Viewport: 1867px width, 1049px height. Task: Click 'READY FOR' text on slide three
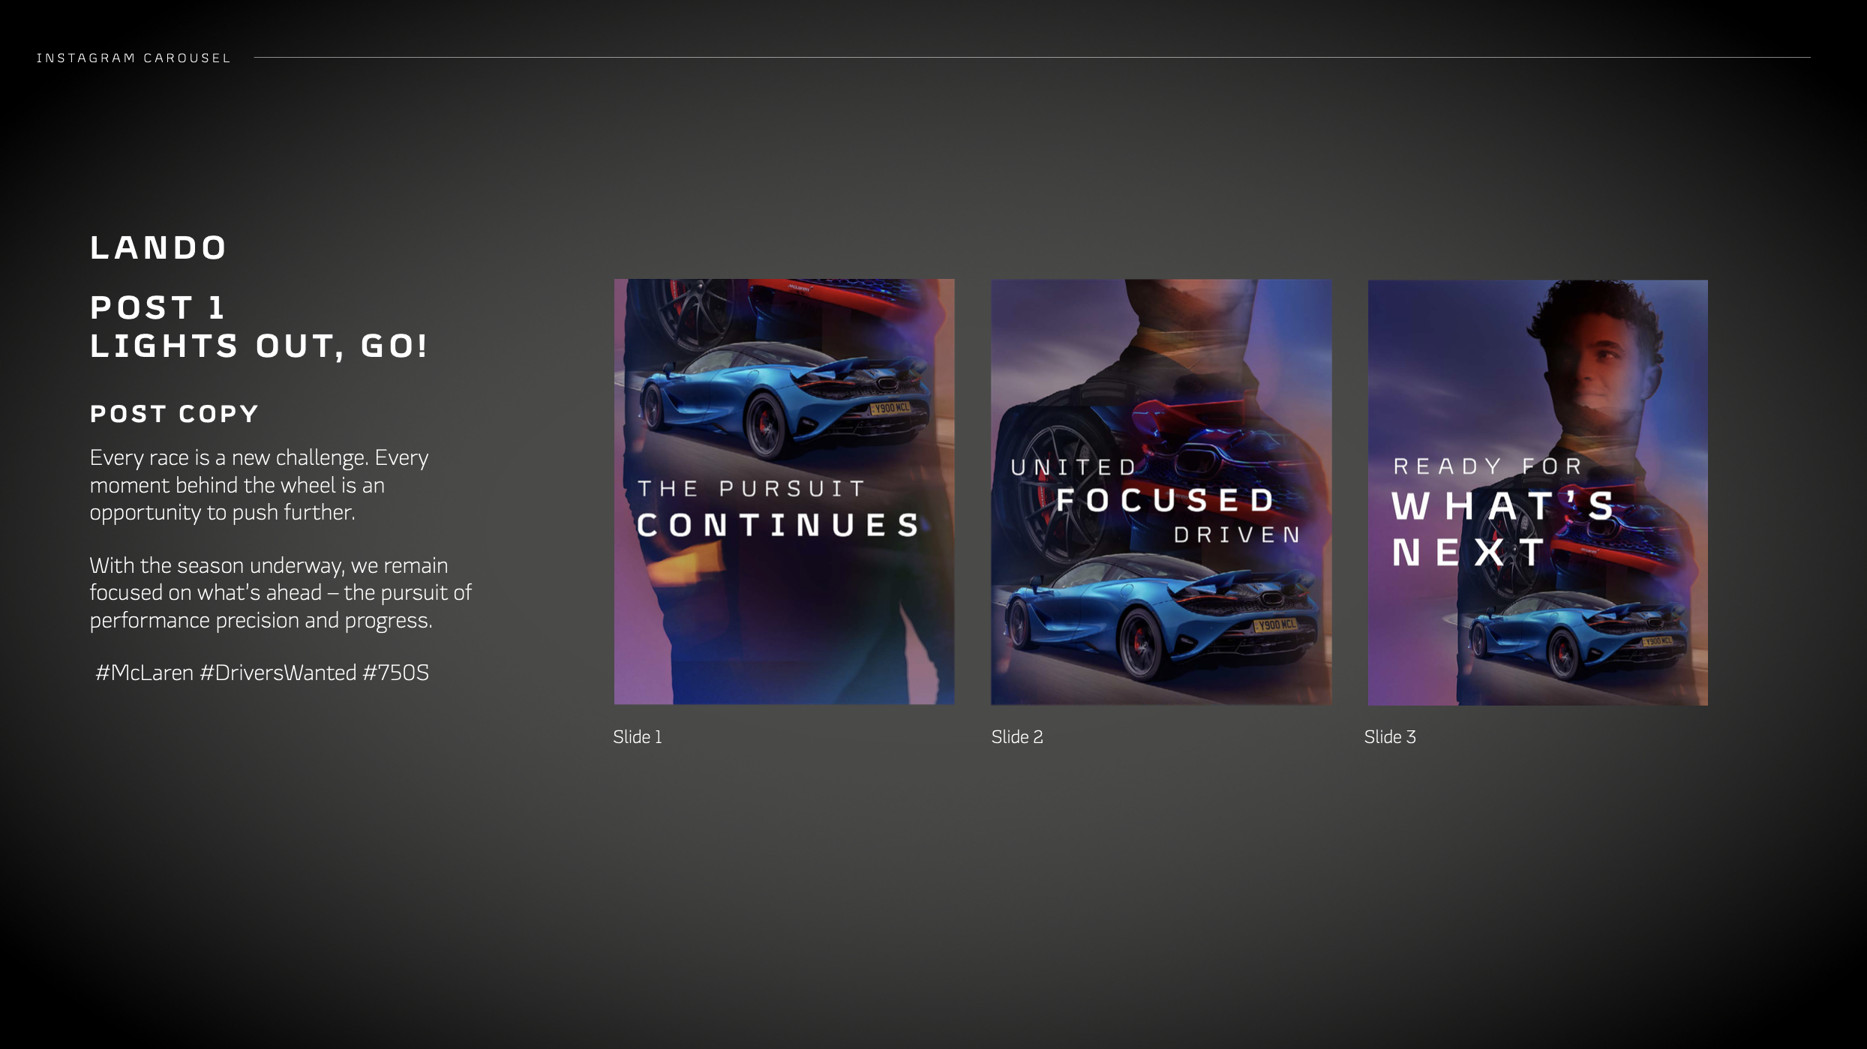[1488, 466]
